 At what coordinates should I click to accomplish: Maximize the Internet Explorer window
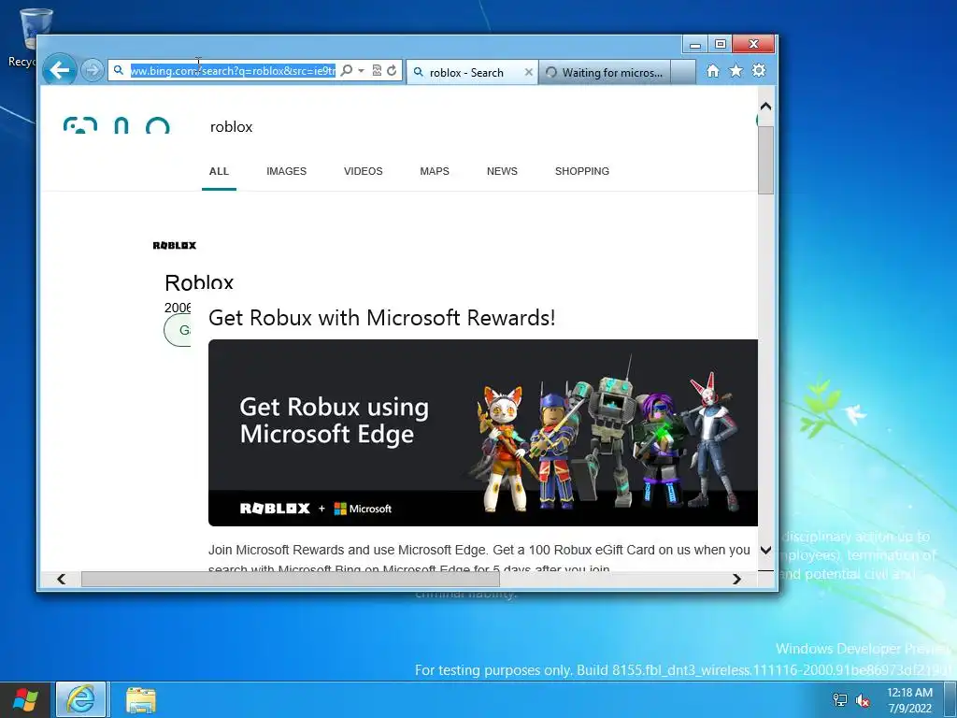[x=720, y=45]
